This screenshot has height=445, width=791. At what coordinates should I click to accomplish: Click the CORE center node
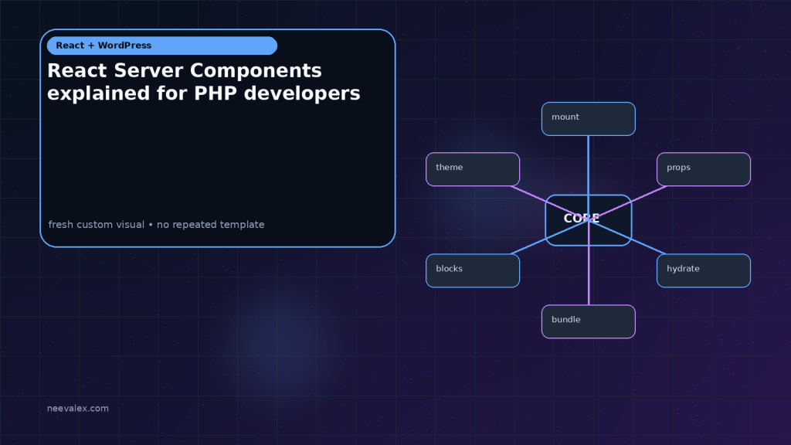(x=588, y=220)
